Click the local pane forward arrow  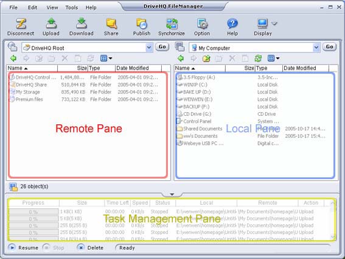pyautogui.click(x=193, y=59)
